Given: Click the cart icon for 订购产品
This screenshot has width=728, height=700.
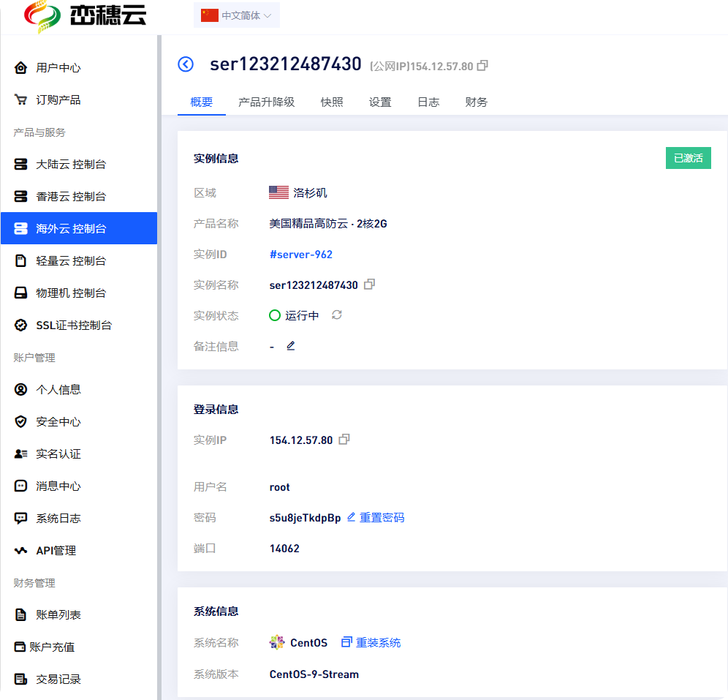Looking at the screenshot, I should coord(20,99).
